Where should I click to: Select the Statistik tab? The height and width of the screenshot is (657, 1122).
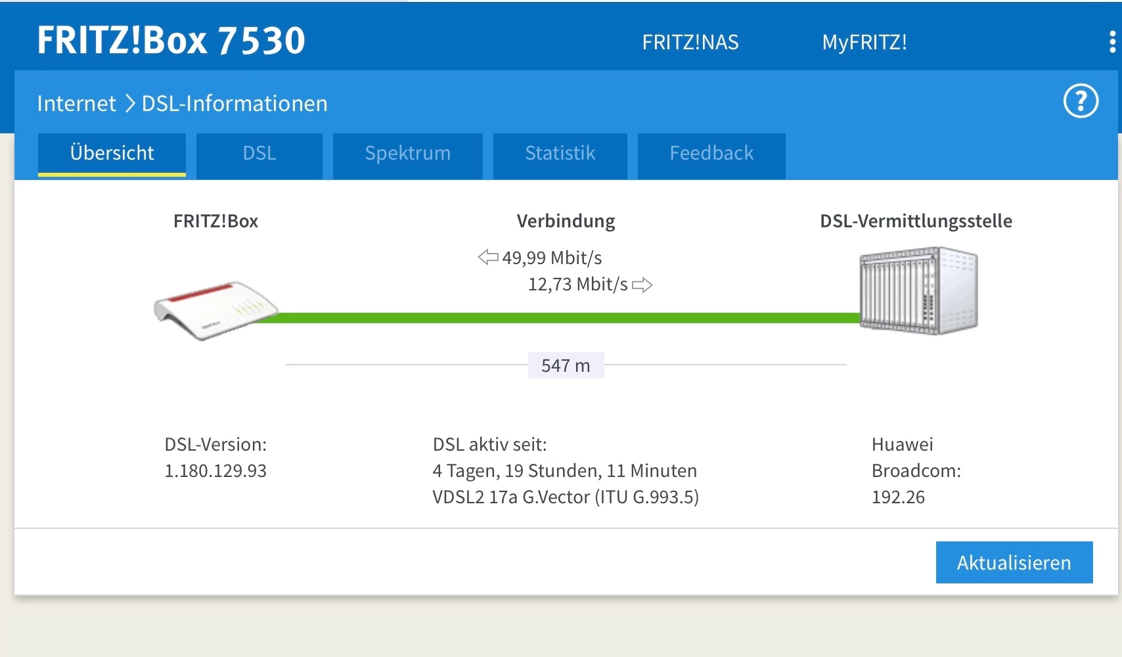[560, 154]
